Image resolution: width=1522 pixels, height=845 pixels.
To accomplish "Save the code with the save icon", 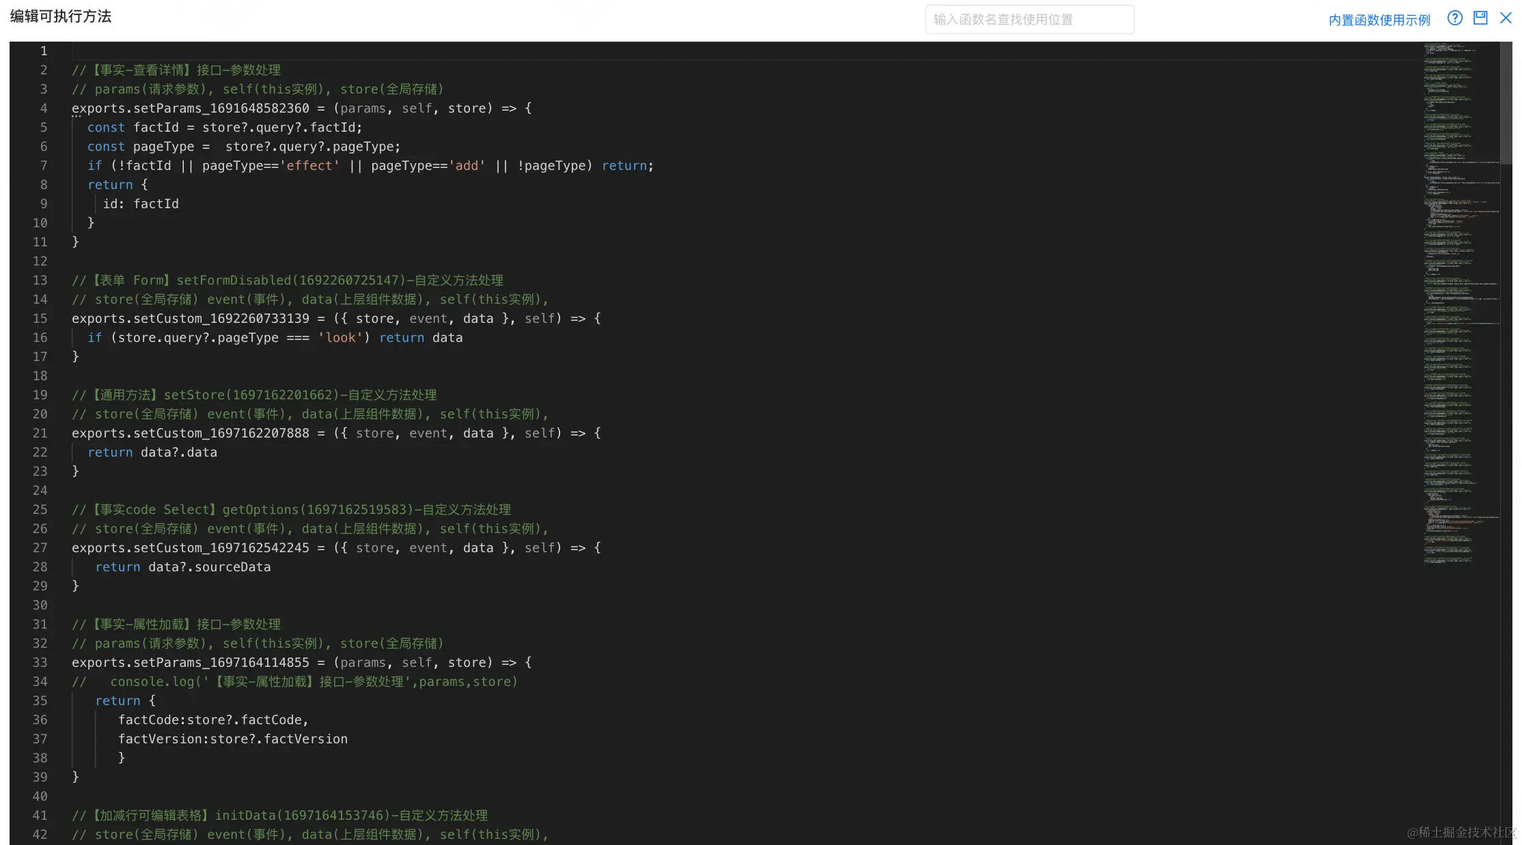I will tap(1480, 18).
